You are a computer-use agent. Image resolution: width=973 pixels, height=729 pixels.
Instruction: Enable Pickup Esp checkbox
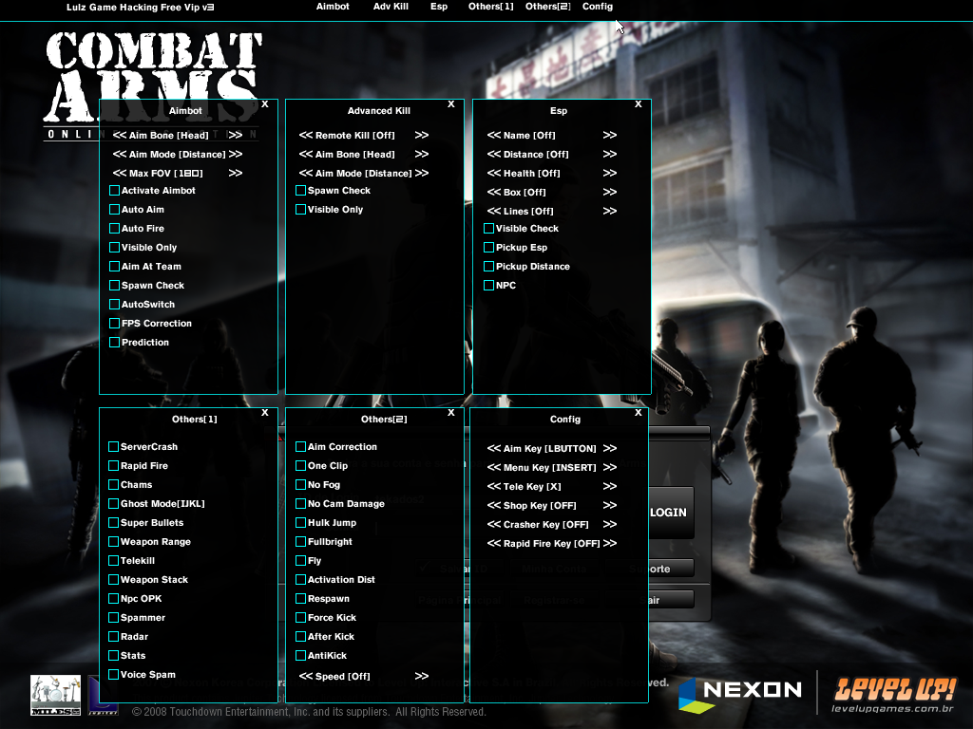pos(488,248)
